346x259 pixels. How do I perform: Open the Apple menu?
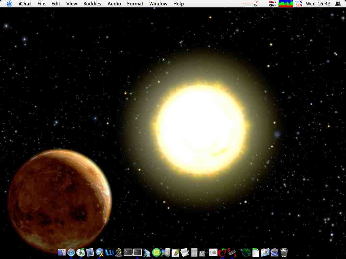[x=9, y=3]
